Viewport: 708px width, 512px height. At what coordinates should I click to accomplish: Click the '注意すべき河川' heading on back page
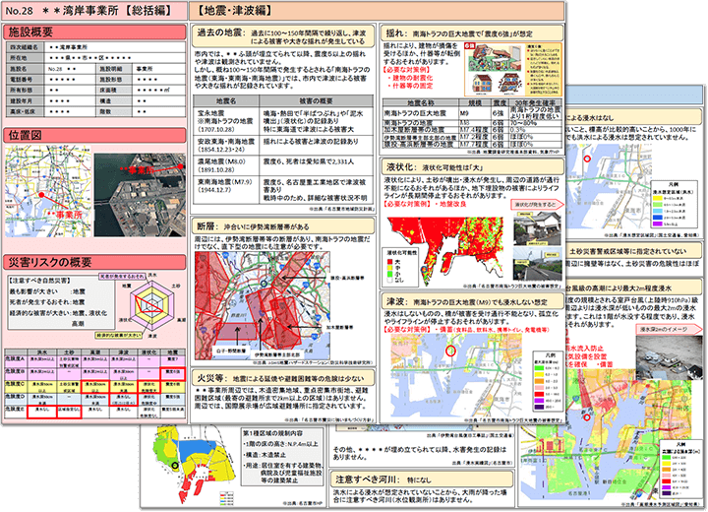(422, 480)
